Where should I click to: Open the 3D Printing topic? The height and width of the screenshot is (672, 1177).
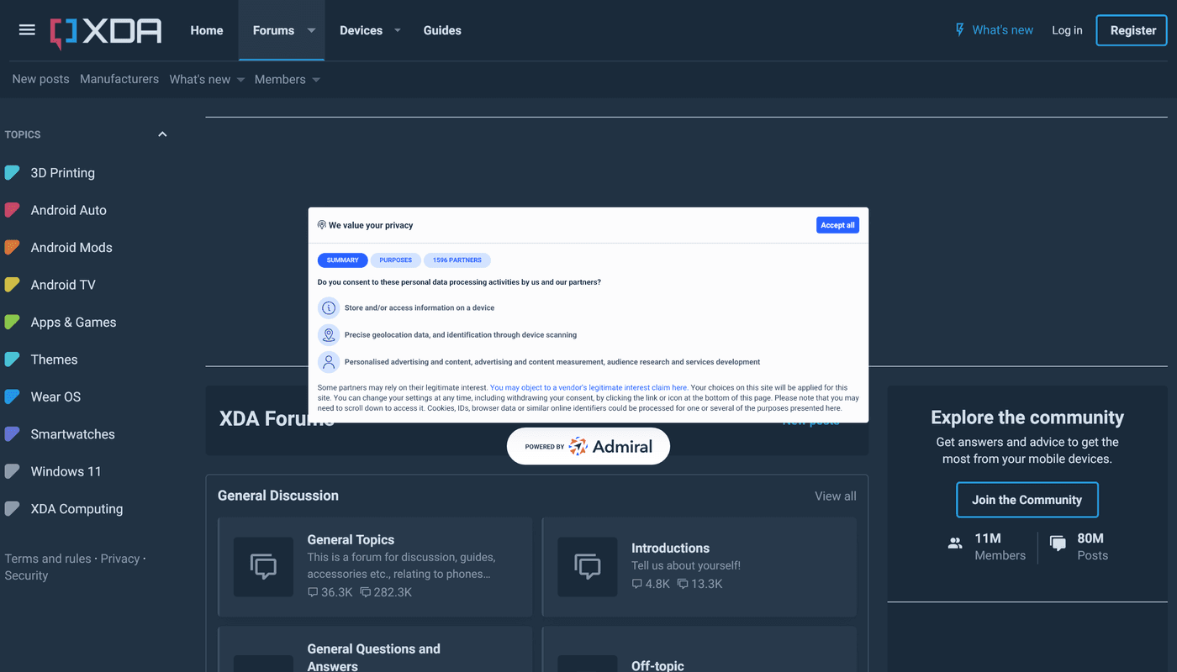[63, 173]
